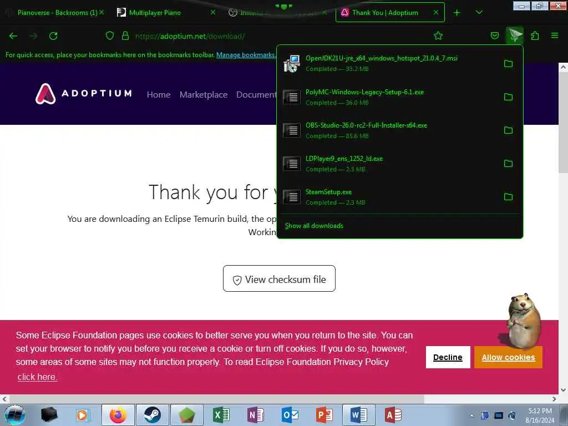Close the Multiplayer Piano tab
Screen dimensions: 568x426
(x=213, y=12)
